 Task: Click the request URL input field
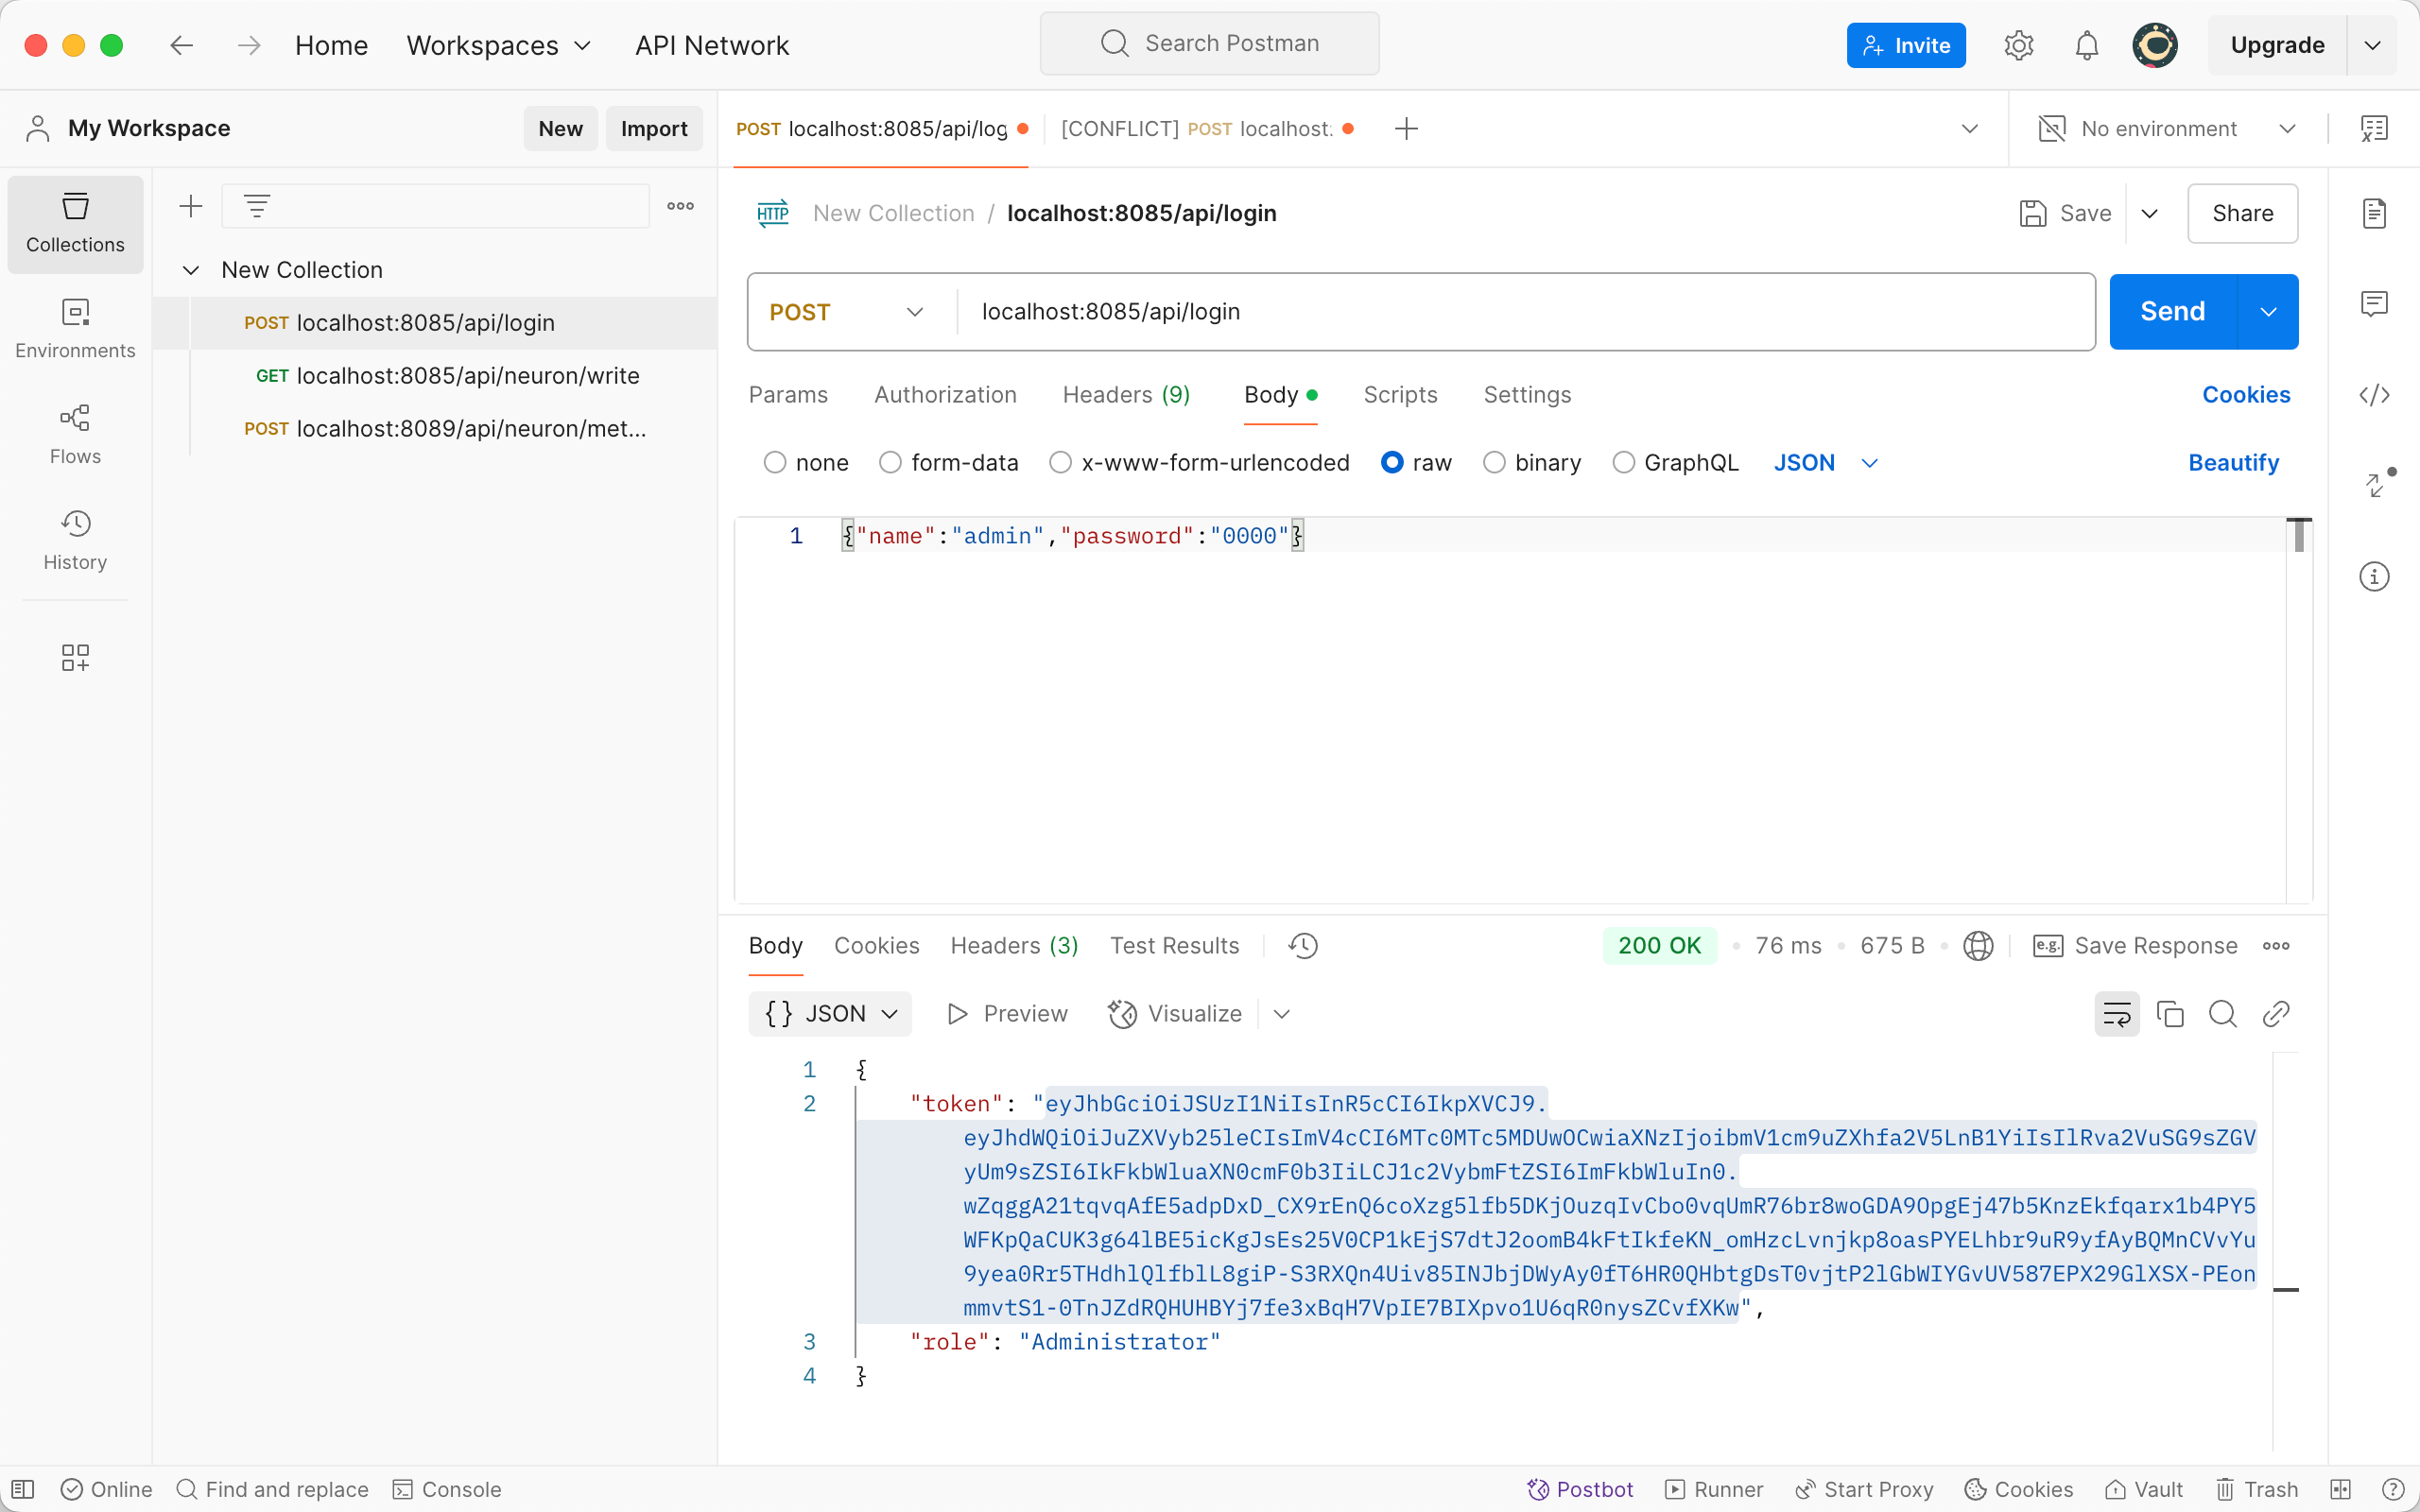(1520, 312)
